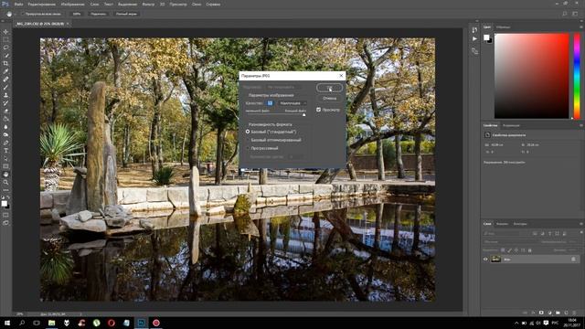
Task: Change screen mode icon in toolbox
Action: tap(5, 223)
